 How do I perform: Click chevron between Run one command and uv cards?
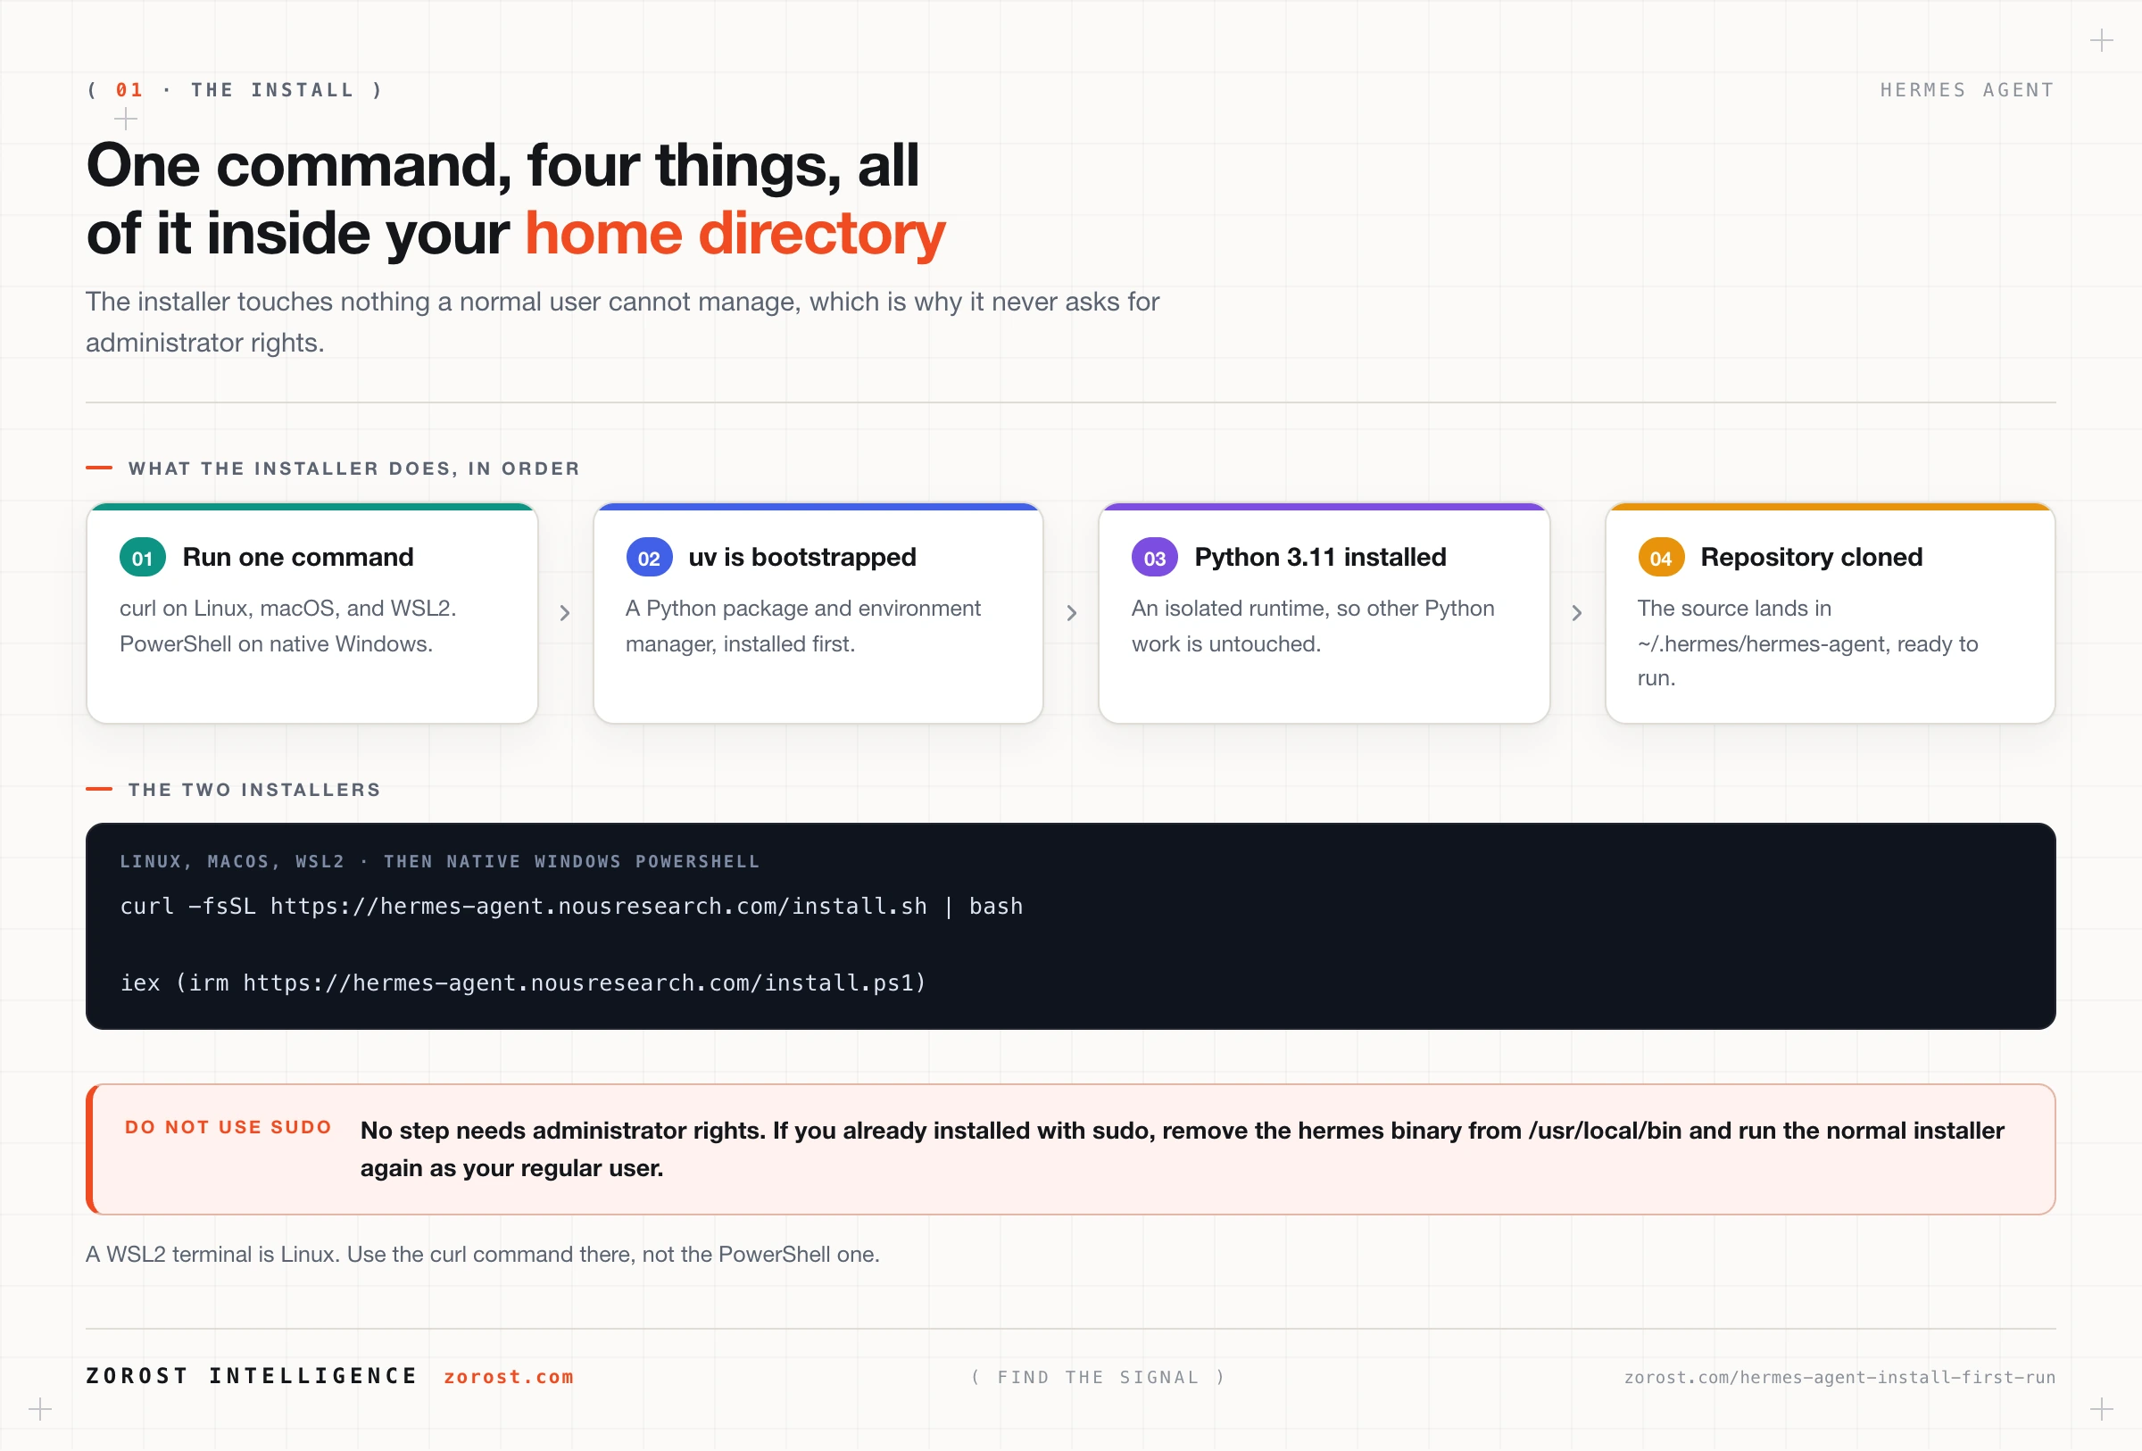click(565, 613)
